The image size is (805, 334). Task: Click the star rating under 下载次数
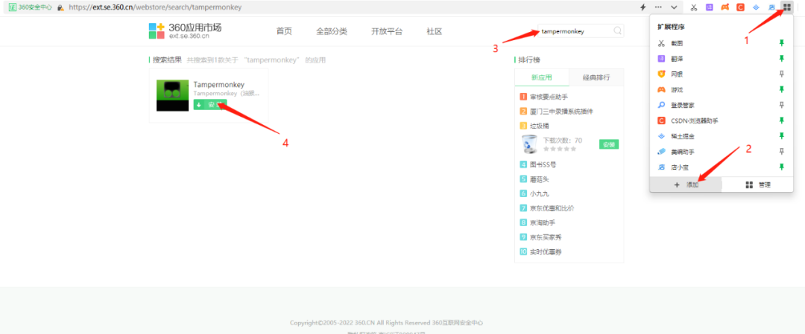coord(560,149)
